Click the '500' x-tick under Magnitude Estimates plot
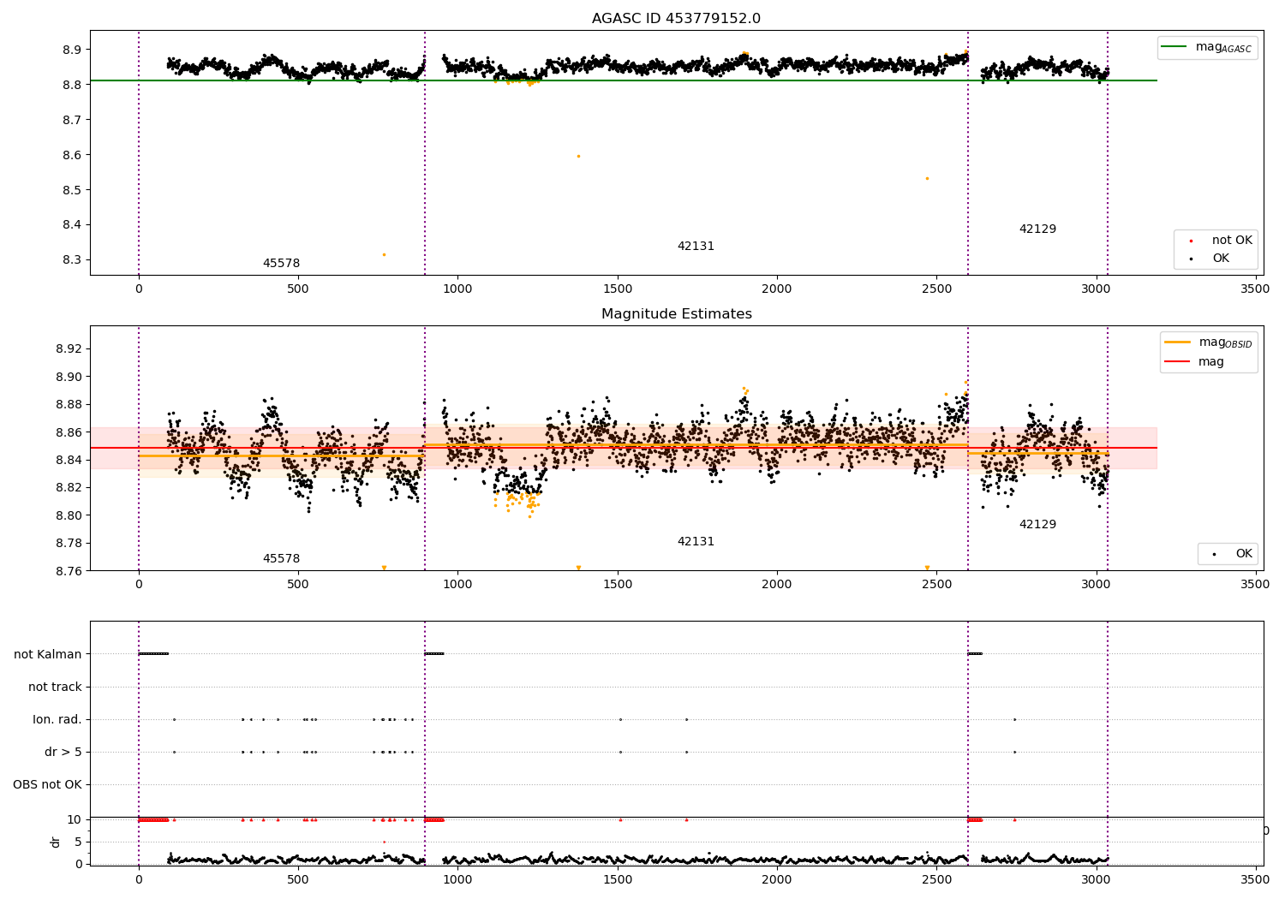 298,585
